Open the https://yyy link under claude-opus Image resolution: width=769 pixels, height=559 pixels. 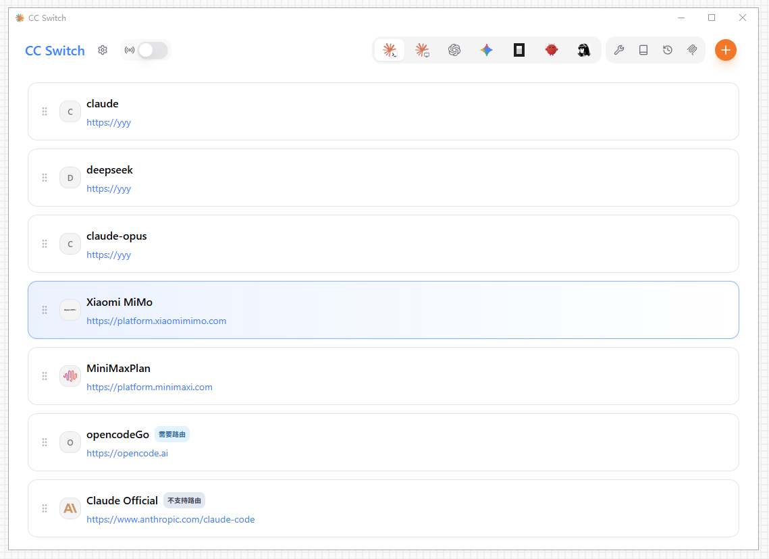pyautogui.click(x=109, y=255)
